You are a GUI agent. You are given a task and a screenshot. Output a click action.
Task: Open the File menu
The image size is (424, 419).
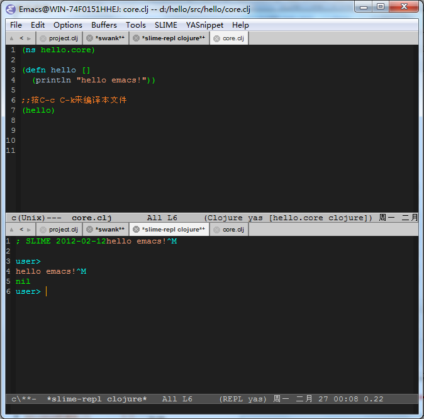(x=16, y=25)
